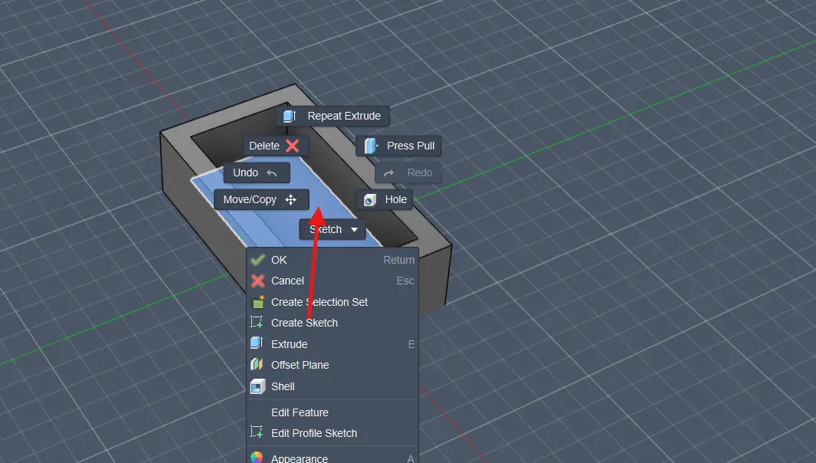Click the Offset Plane icon
This screenshot has height=463, width=816.
coord(257,365)
